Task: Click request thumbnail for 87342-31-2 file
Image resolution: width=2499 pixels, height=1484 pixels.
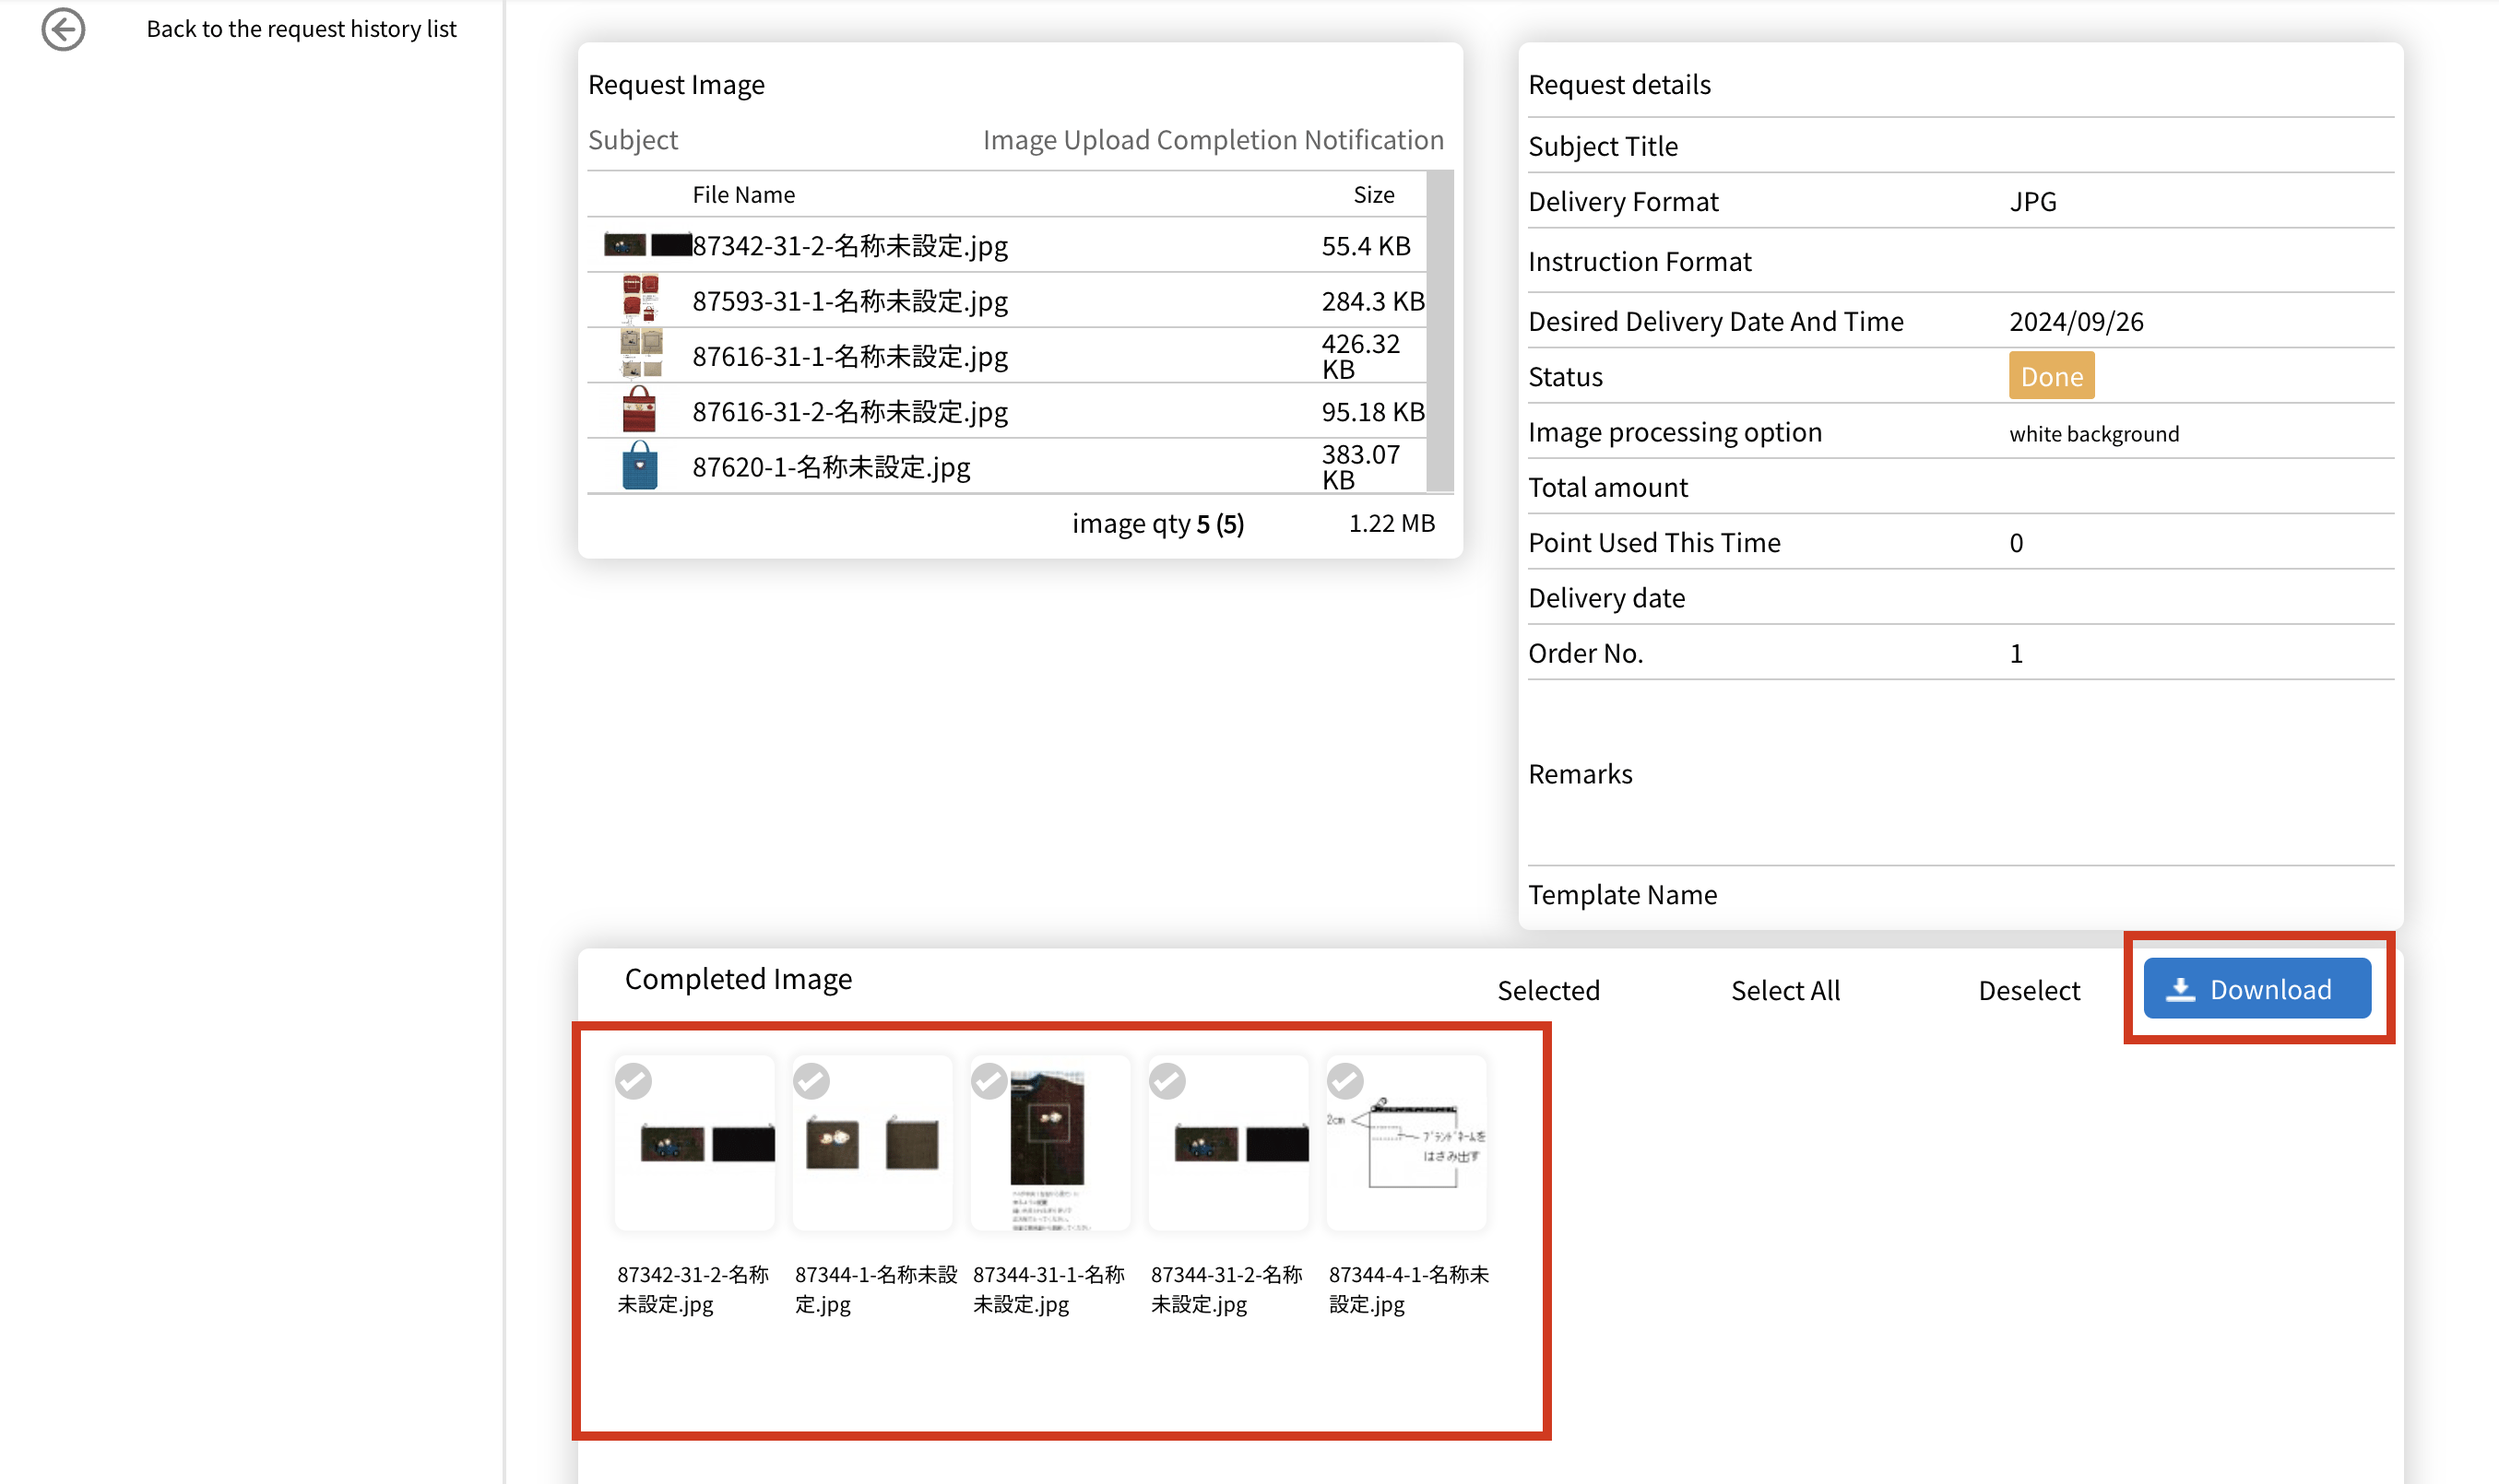Action: click(647, 245)
